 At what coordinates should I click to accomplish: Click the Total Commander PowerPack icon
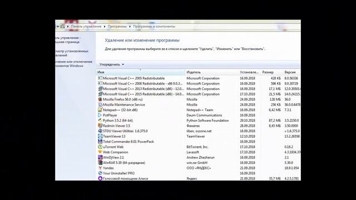(100, 141)
